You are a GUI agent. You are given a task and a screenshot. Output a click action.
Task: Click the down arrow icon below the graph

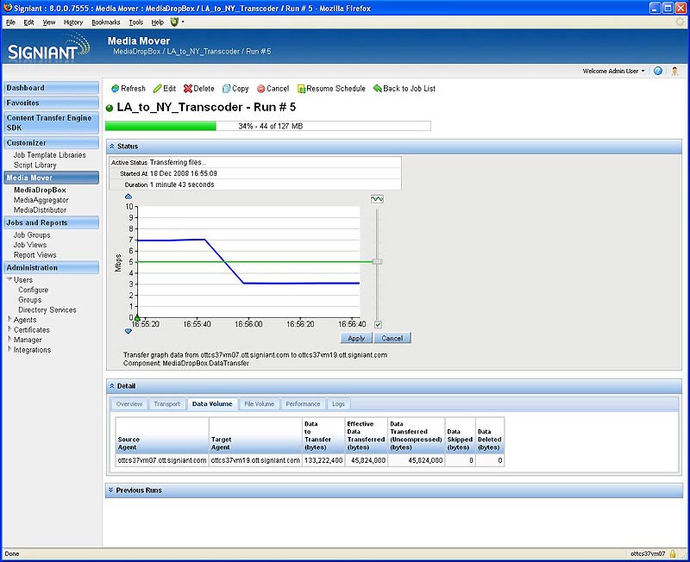click(x=128, y=331)
